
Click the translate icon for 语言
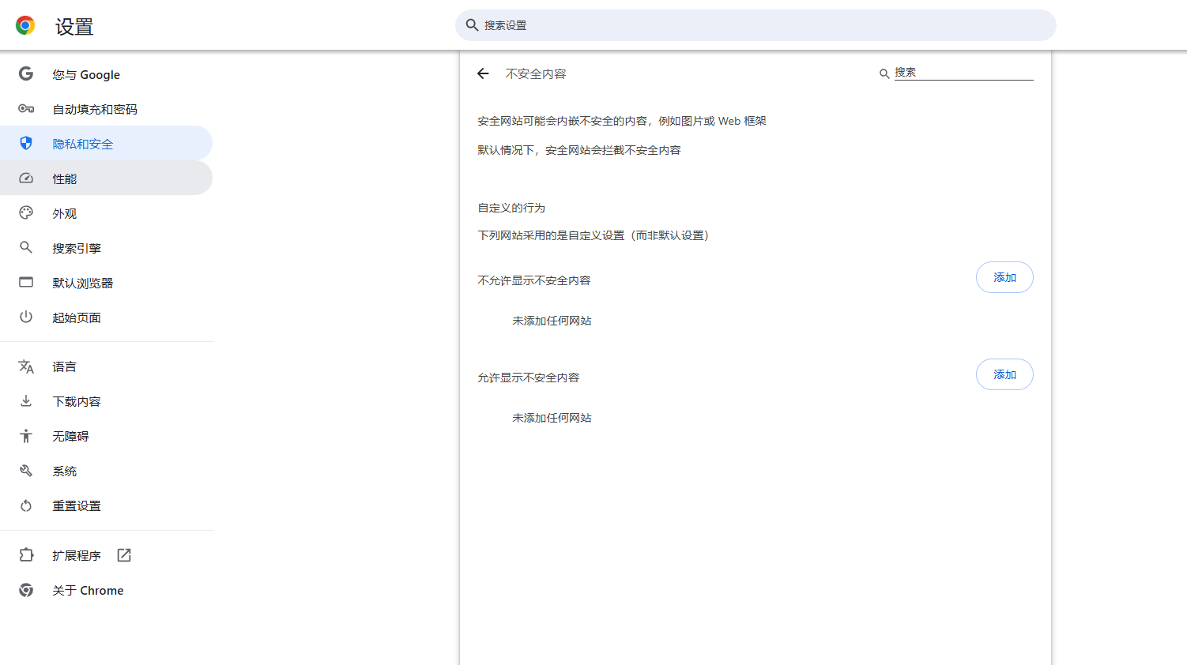(26, 366)
